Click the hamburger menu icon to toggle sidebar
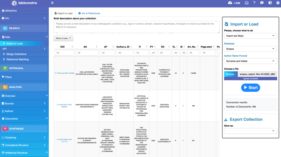 click(52, 3)
